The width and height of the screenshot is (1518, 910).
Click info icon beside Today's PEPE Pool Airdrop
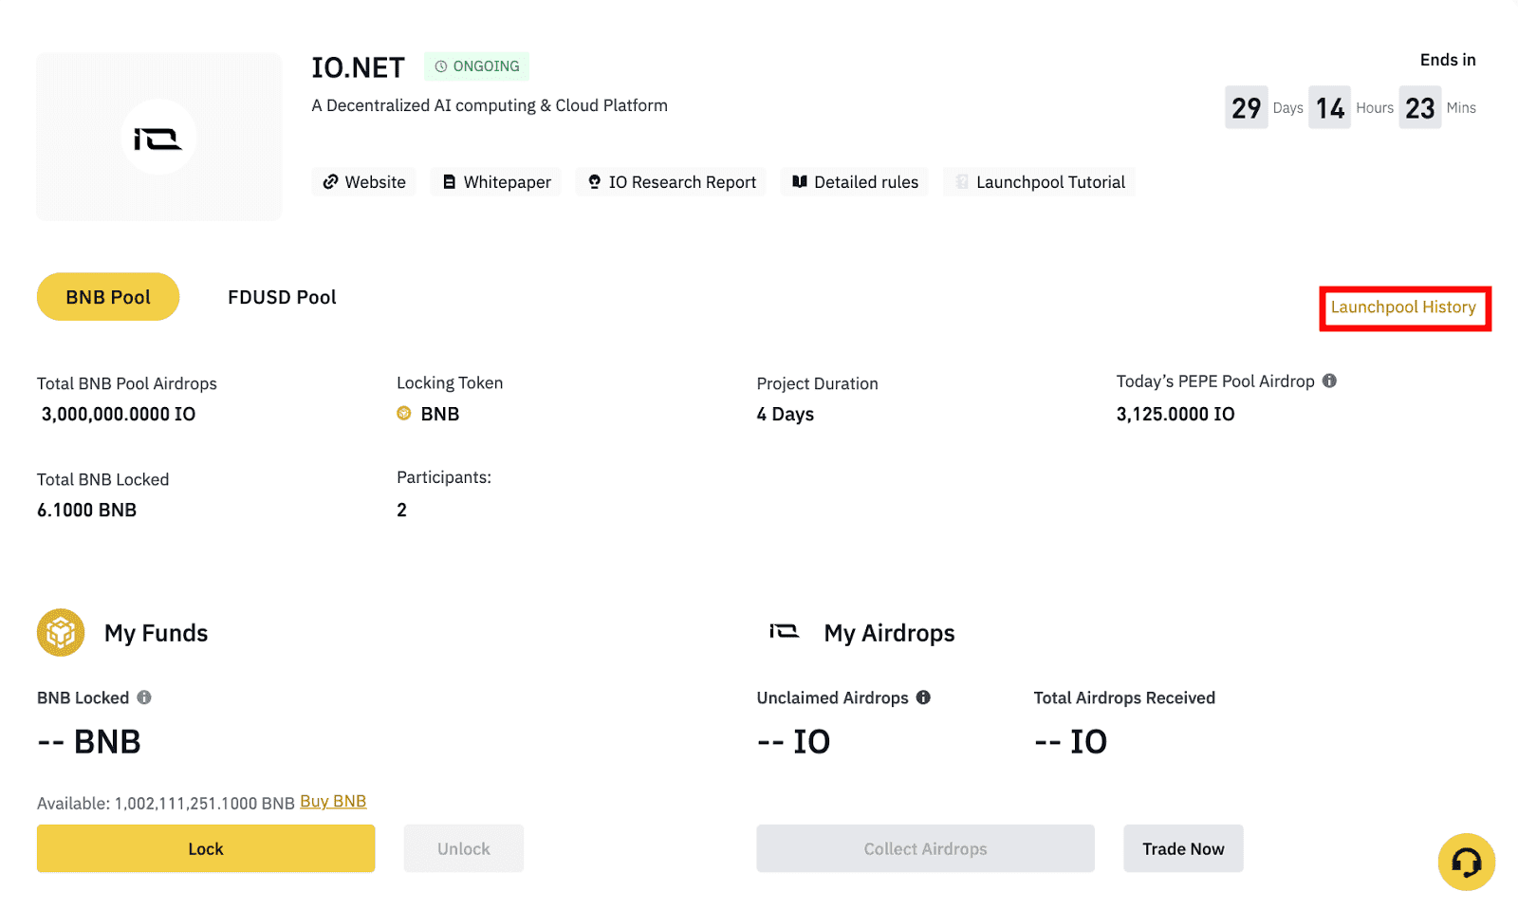[x=1329, y=381]
